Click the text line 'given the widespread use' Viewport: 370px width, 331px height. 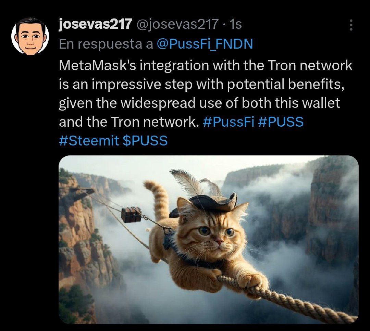199,103
